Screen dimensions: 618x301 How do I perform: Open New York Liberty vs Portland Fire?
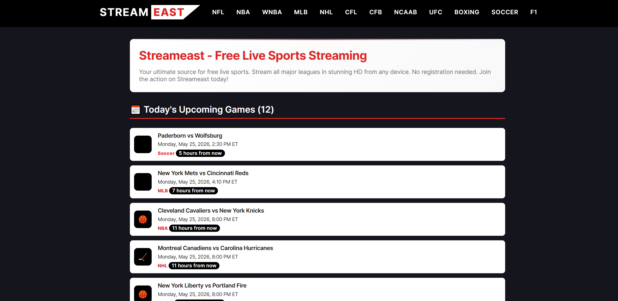(x=318, y=290)
